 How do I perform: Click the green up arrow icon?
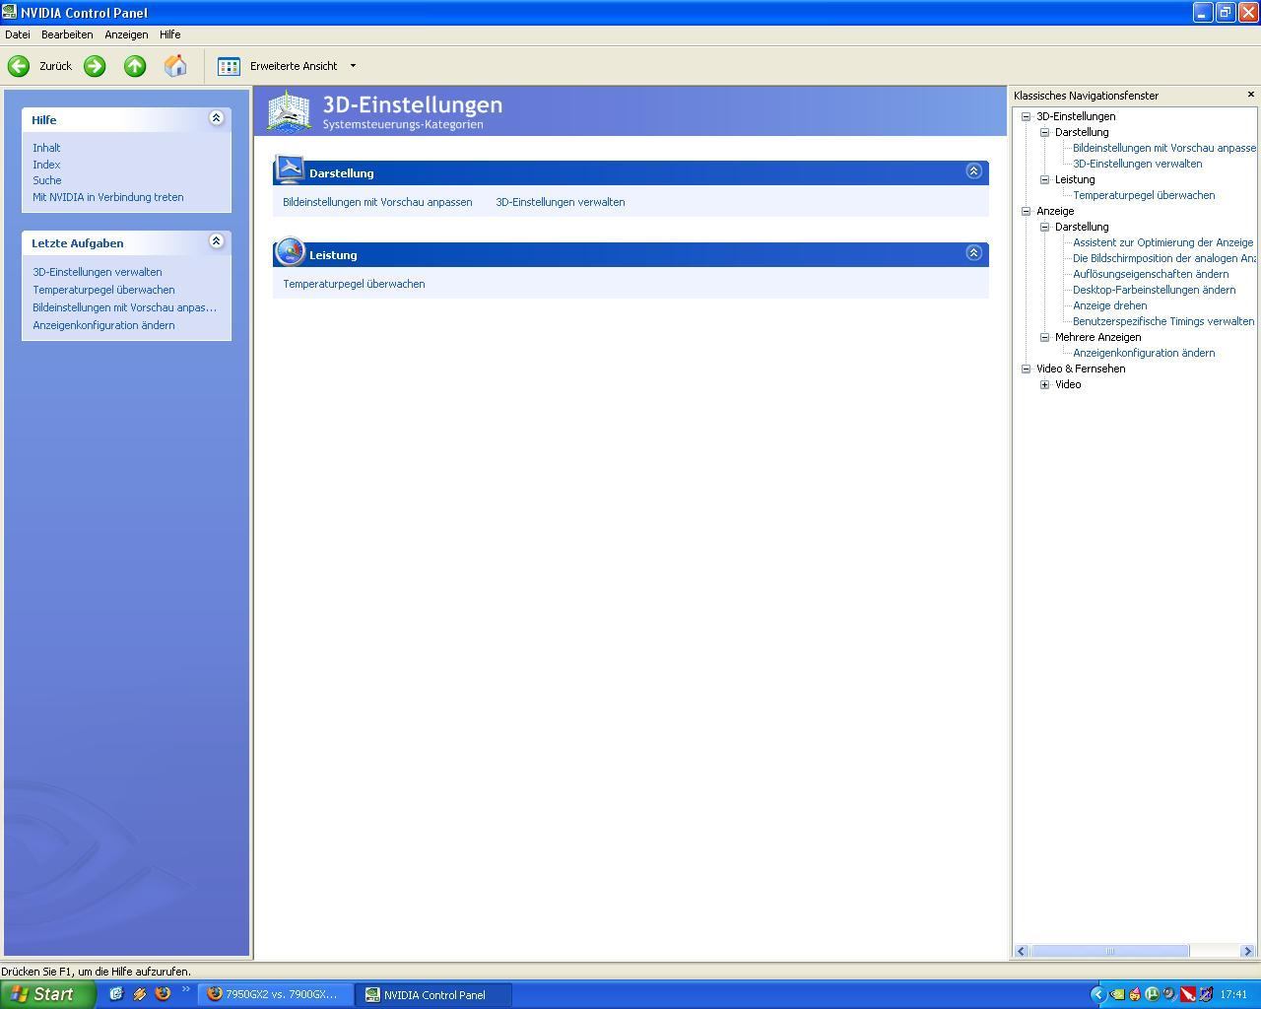coord(135,66)
